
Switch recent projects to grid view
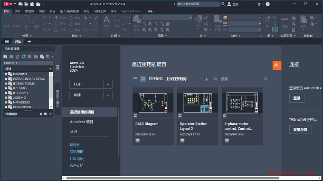(143, 79)
